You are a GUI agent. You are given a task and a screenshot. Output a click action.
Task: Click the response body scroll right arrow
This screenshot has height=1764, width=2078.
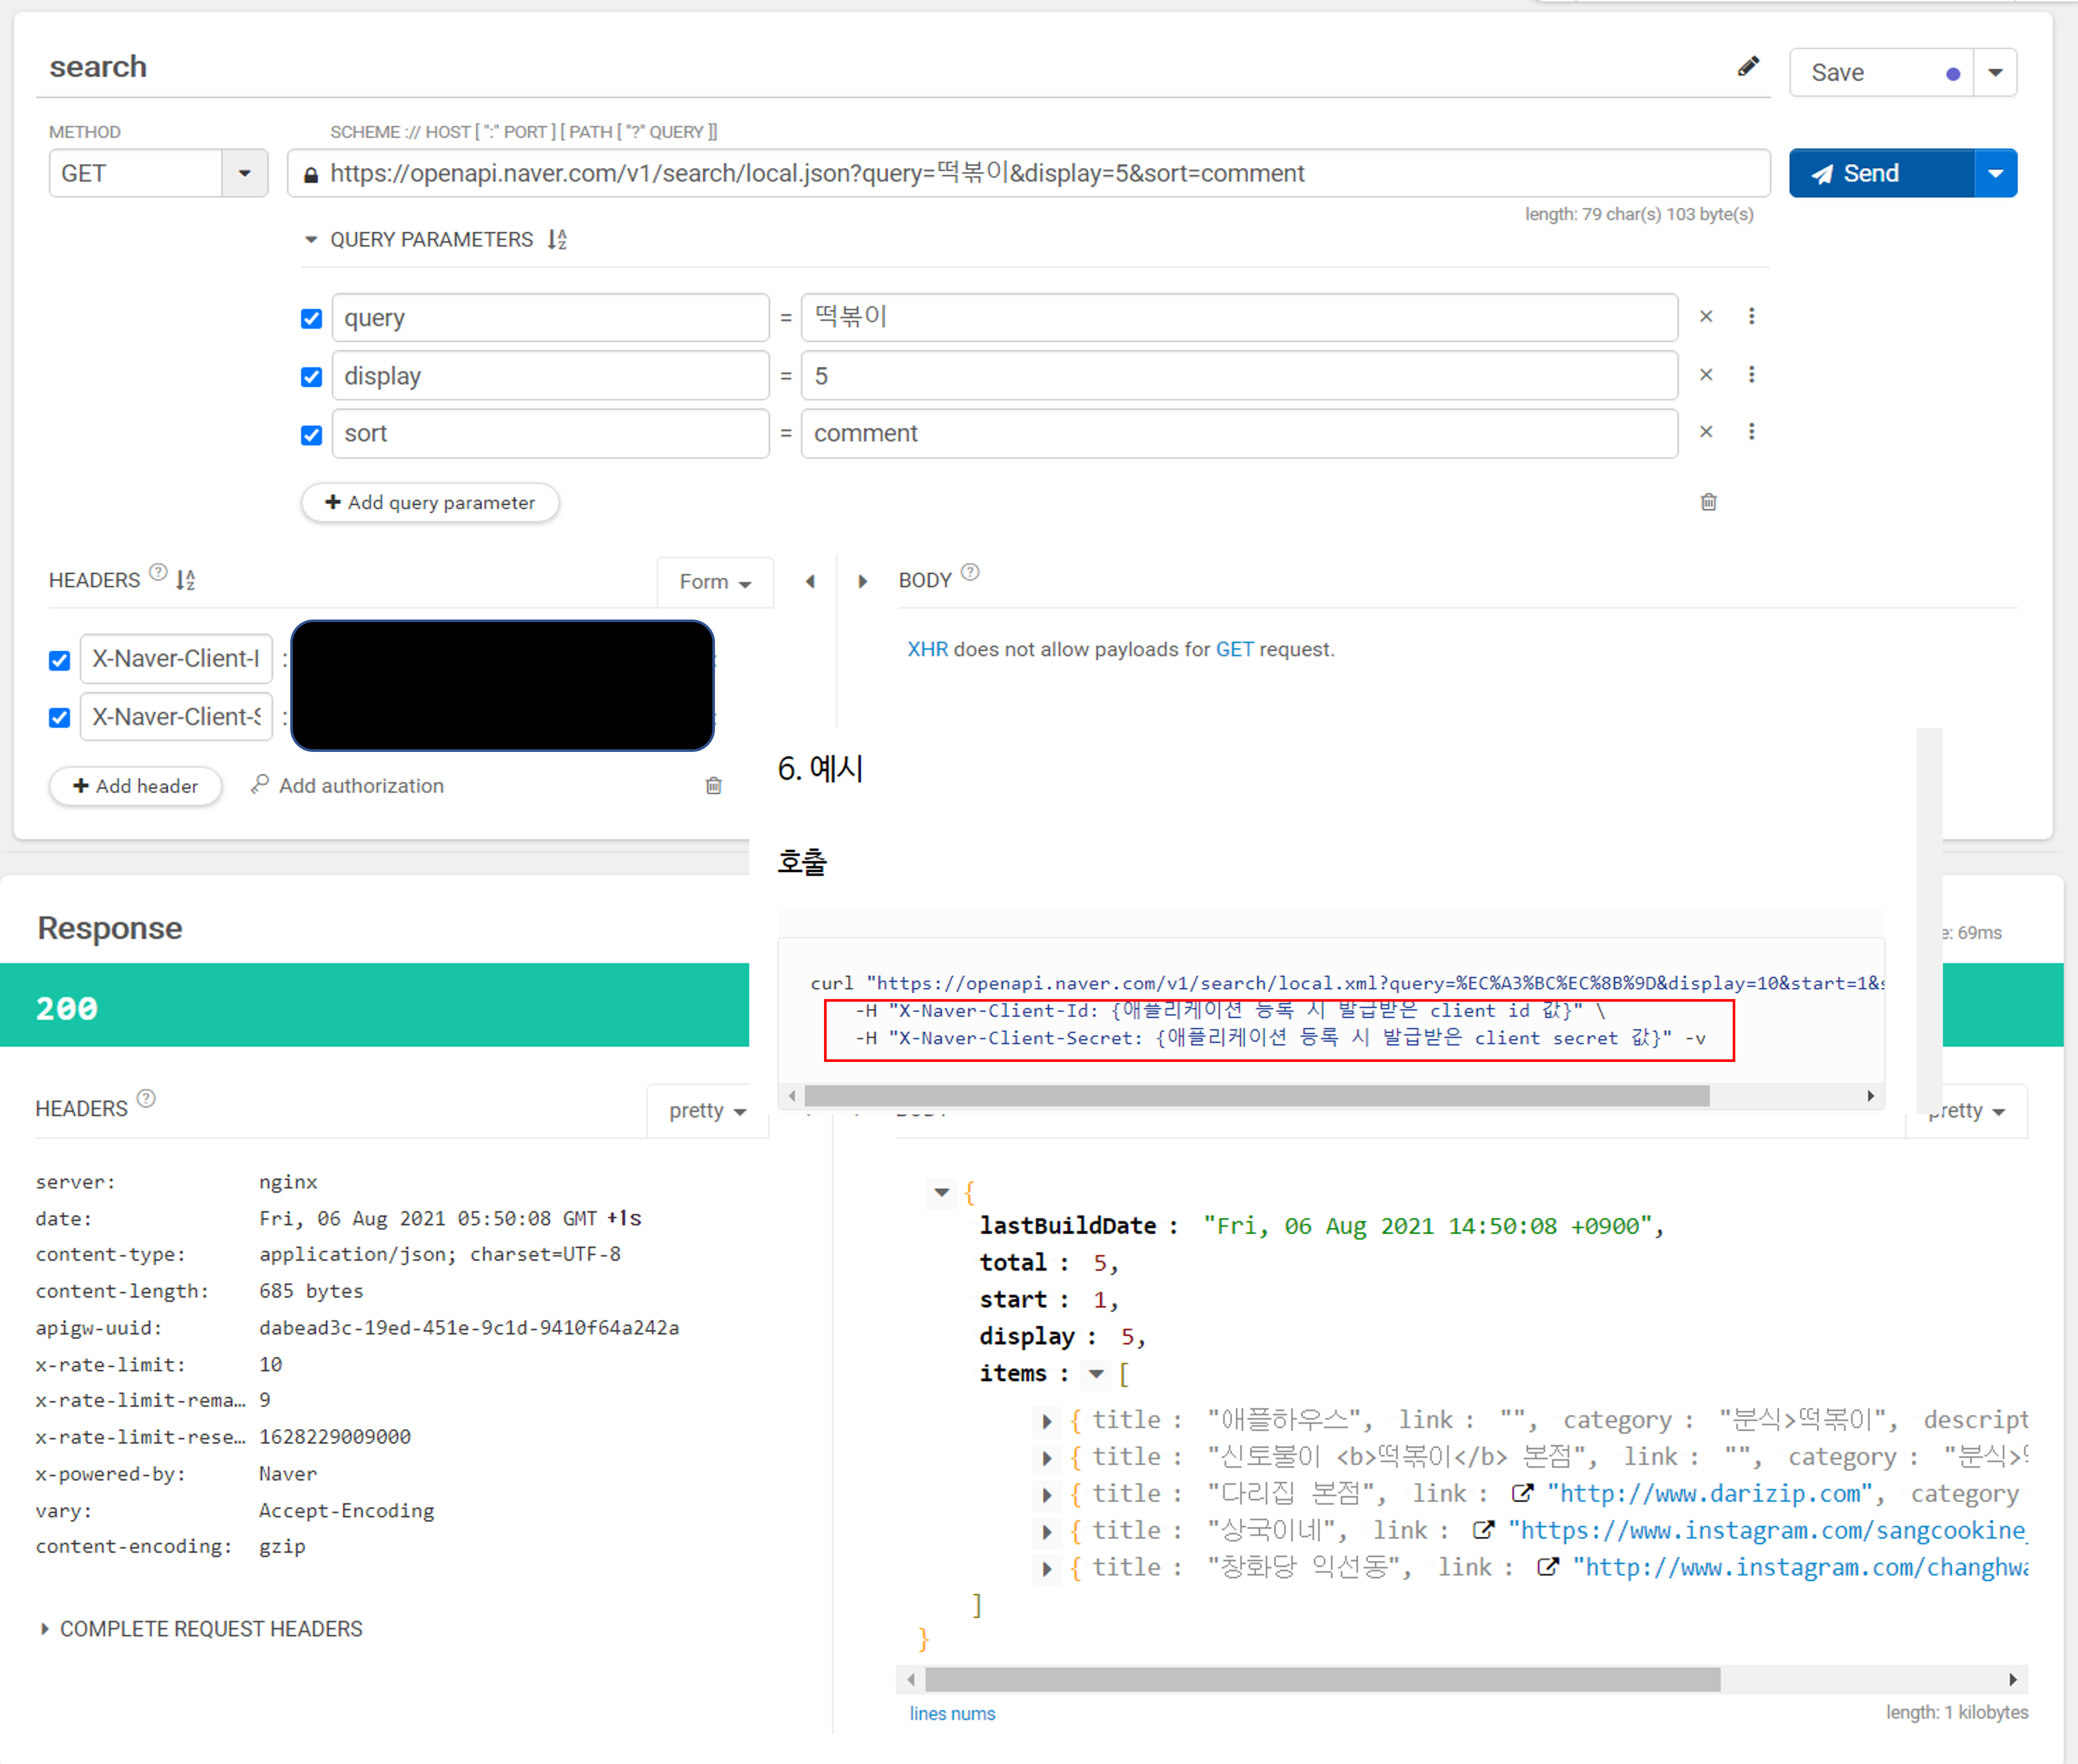pyautogui.click(x=2012, y=1680)
